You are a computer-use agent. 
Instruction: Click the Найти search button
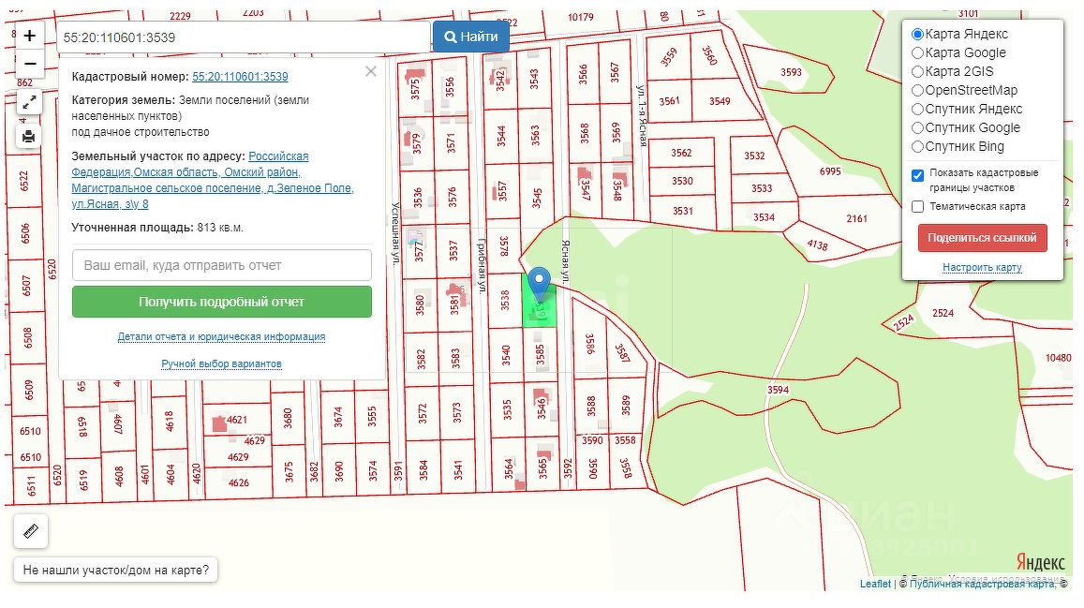tap(471, 37)
